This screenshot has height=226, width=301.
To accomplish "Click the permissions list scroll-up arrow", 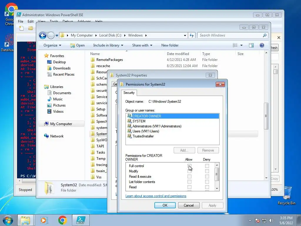I will click(217, 165).
